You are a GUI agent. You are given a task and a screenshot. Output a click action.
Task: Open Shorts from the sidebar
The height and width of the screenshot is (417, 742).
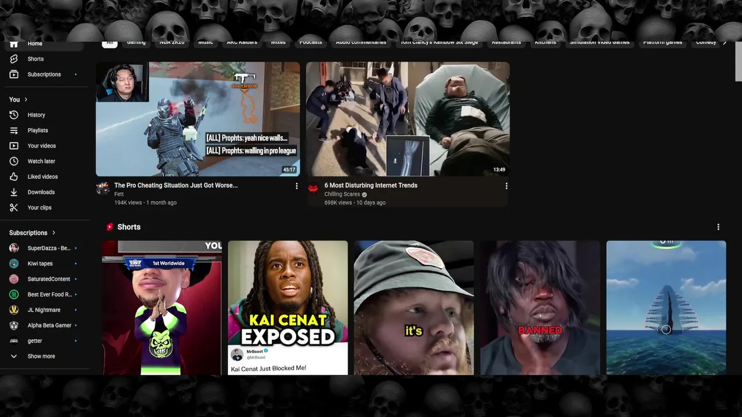pos(35,59)
